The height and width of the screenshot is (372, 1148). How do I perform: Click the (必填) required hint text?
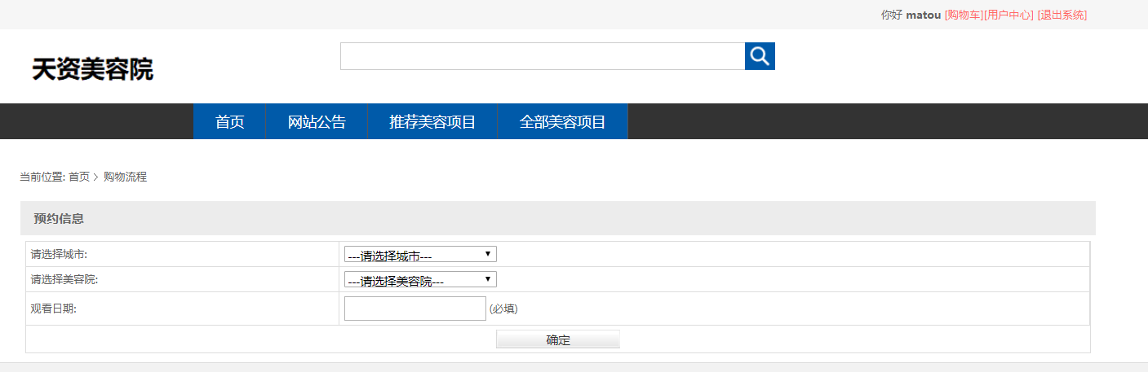pos(503,309)
